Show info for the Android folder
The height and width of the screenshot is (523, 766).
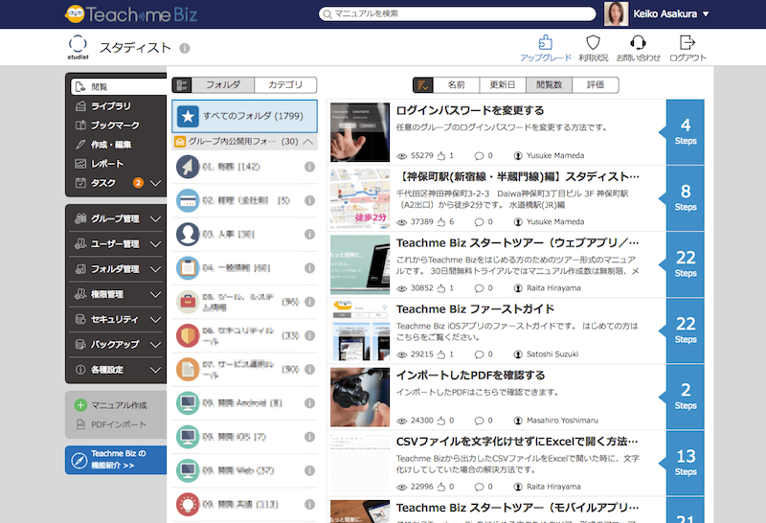click(309, 402)
